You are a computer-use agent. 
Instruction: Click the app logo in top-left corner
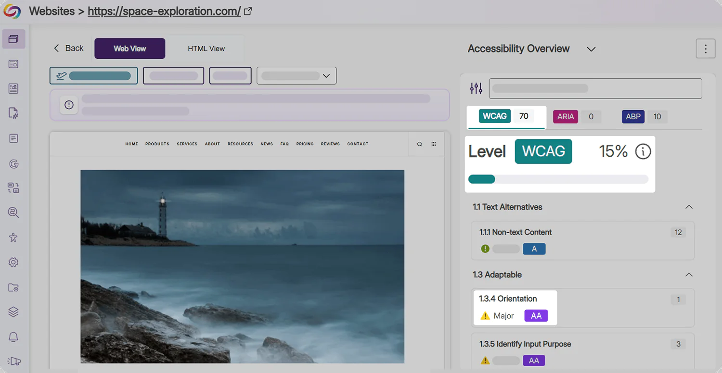pos(12,11)
